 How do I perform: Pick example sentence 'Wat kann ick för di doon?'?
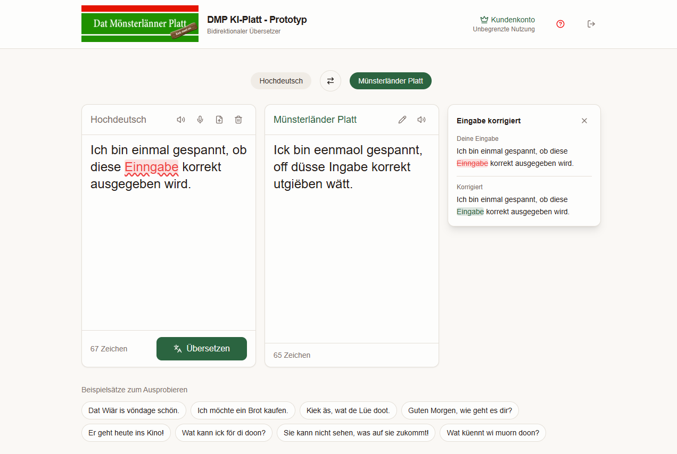coord(224,433)
